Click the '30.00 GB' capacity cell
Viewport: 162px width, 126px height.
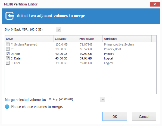coord(61,49)
